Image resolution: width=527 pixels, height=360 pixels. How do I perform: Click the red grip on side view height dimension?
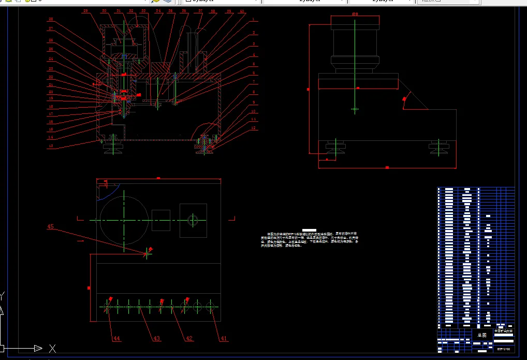(308, 89)
